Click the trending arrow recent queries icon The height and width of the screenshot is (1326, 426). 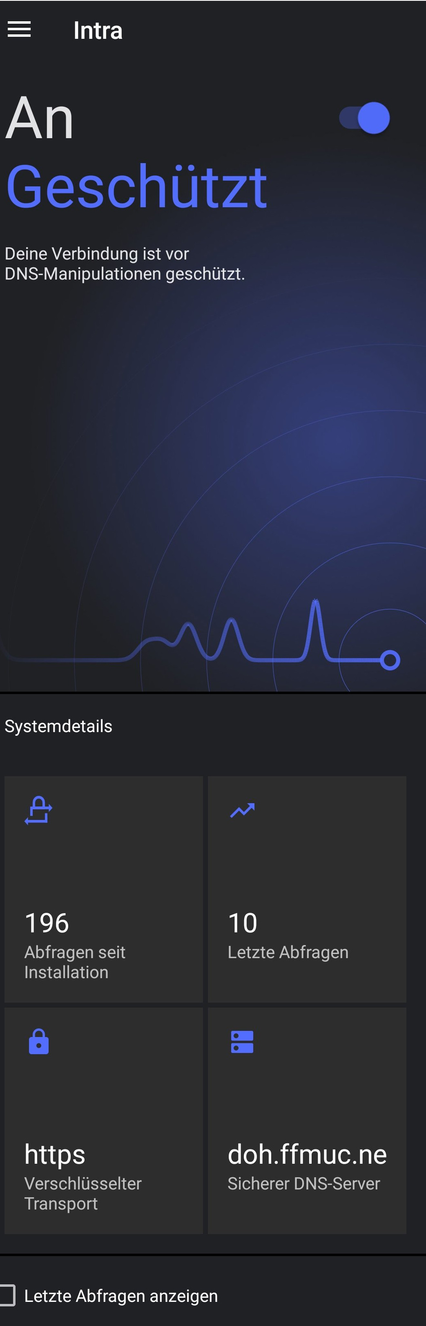pos(242,810)
